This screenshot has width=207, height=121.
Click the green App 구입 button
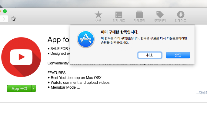tap(19, 88)
